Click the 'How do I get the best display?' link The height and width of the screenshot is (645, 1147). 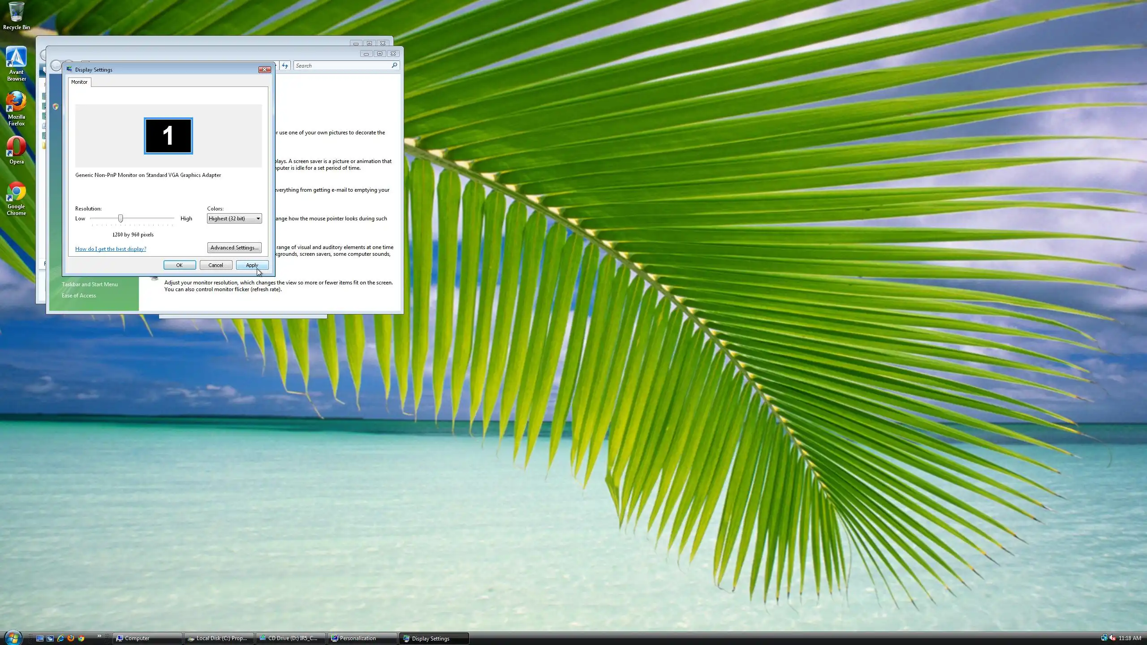click(x=111, y=249)
